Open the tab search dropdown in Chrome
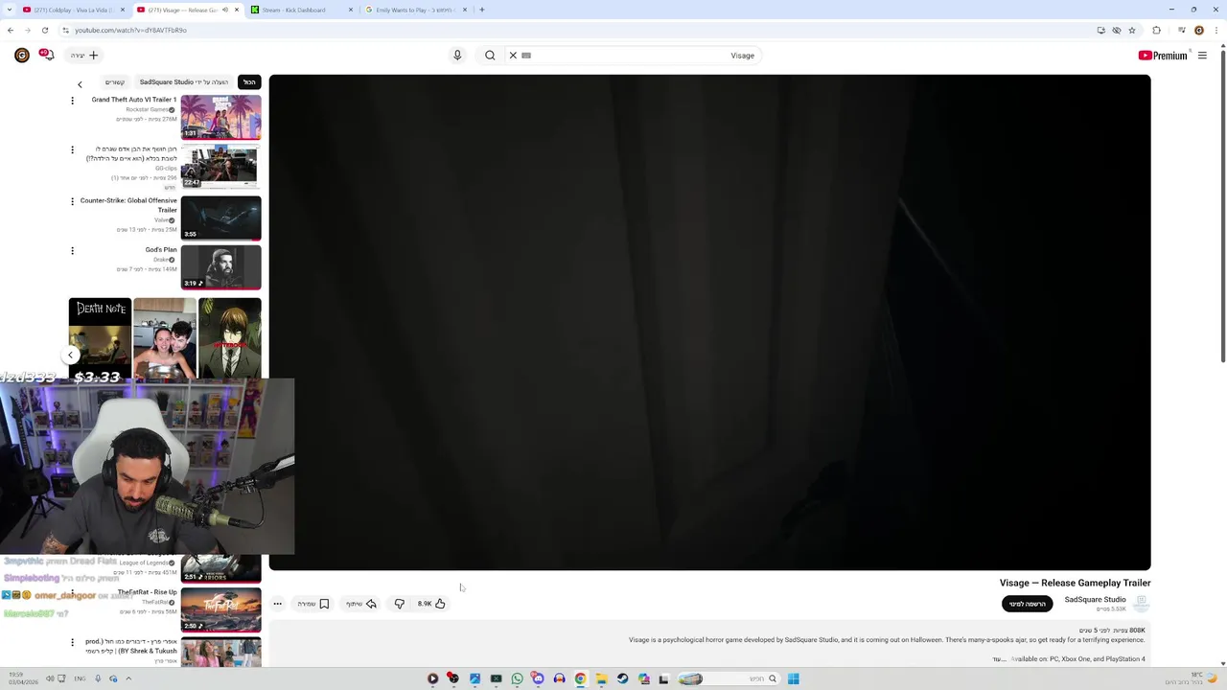This screenshot has height=690, width=1227. point(8,10)
